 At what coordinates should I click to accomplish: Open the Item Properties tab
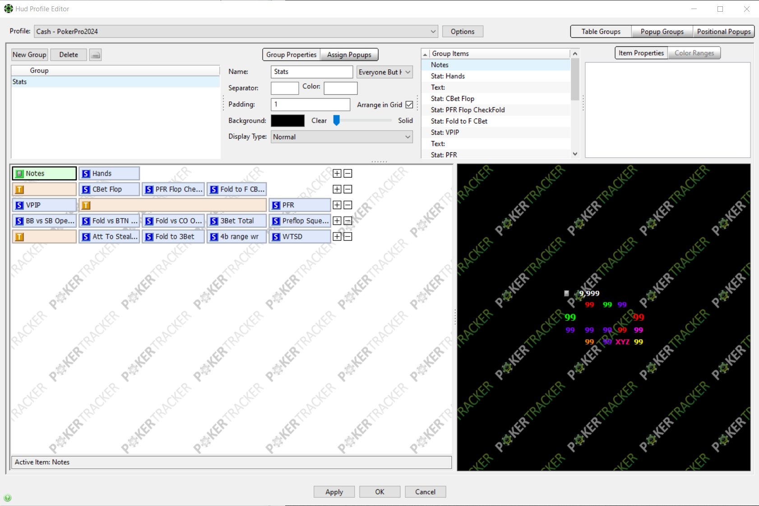click(641, 53)
